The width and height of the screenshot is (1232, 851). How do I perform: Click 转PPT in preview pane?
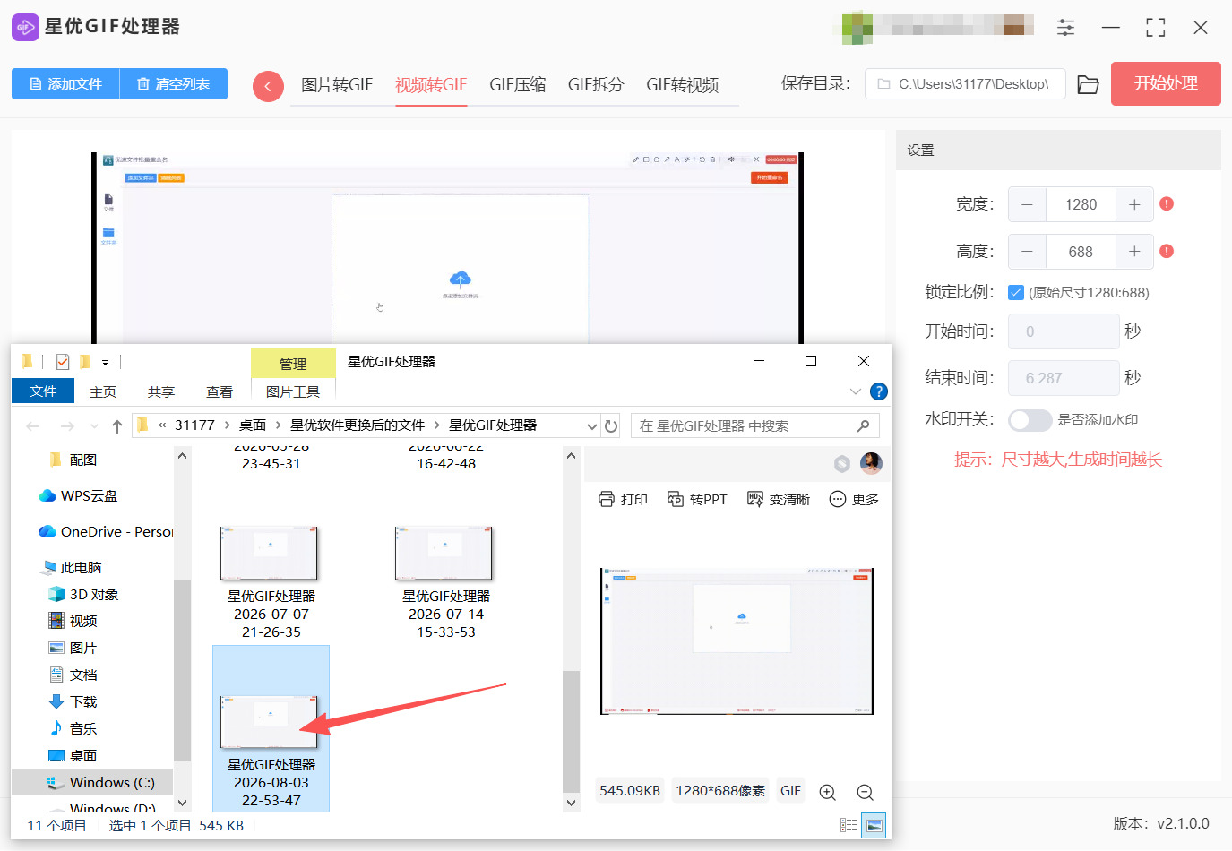click(x=697, y=499)
